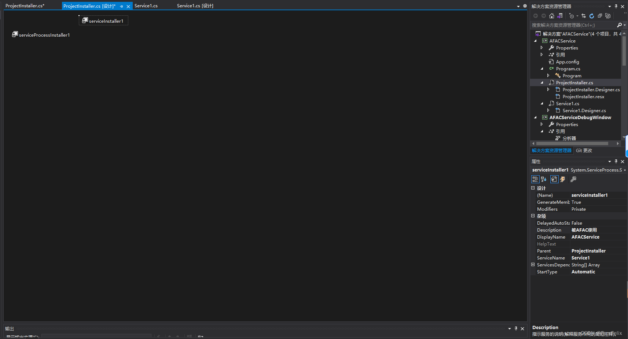
Task: Collapse the Service1.cs node
Action: click(x=542, y=103)
